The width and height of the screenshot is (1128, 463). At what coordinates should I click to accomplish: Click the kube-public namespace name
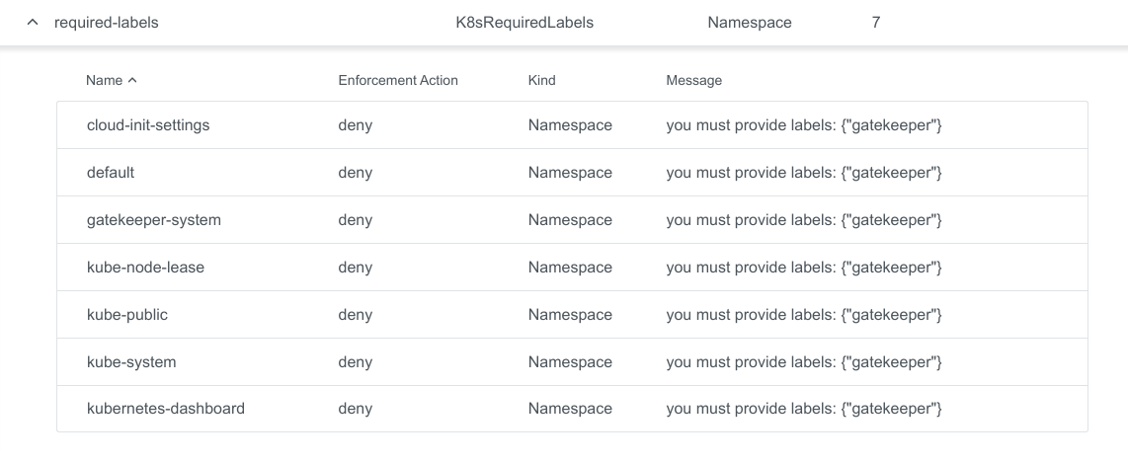pos(127,315)
